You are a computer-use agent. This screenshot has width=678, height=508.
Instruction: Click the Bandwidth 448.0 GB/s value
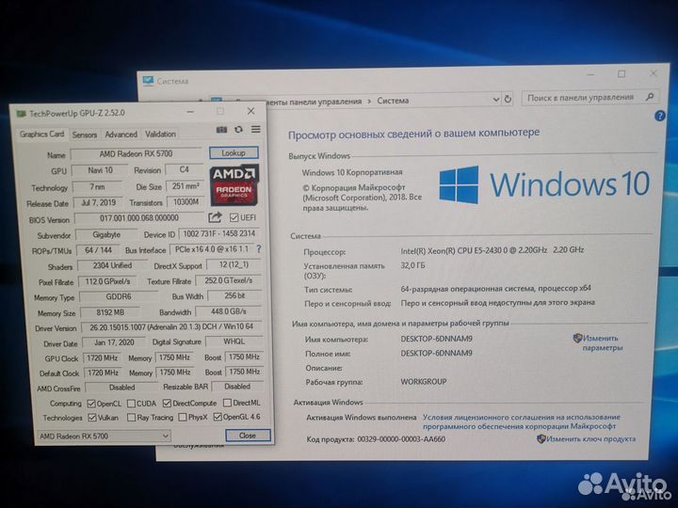click(x=228, y=311)
